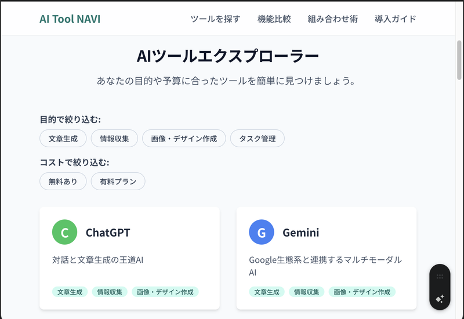This screenshot has height=319, width=464.
Task: Toggle the 有料プラン cost filter
Action: tap(118, 182)
